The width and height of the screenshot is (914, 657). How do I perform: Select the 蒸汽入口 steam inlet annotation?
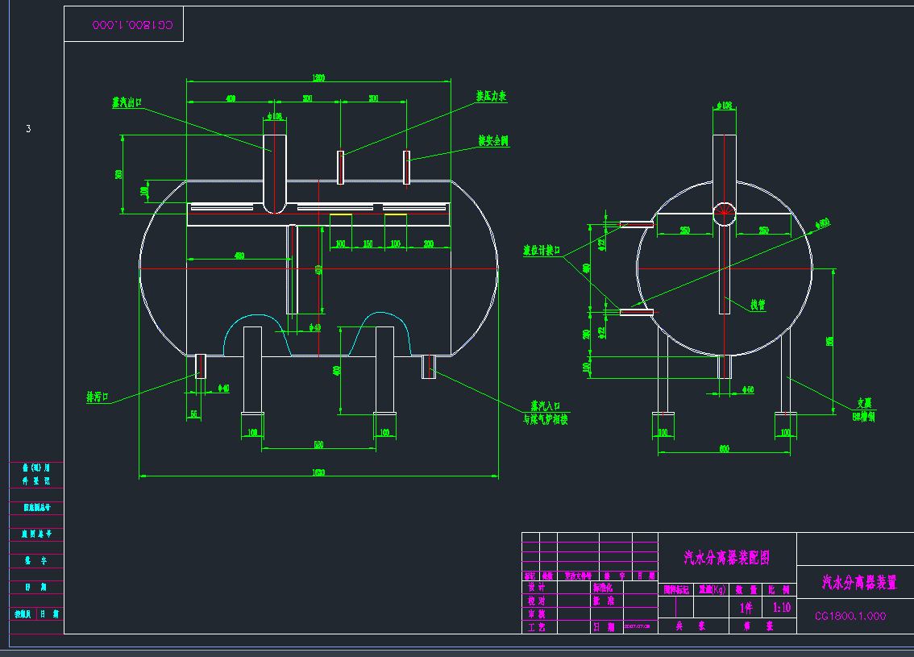pos(546,406)
